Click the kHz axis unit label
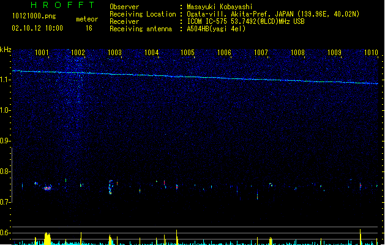The image size is (385, 245). tap(6, 50)
